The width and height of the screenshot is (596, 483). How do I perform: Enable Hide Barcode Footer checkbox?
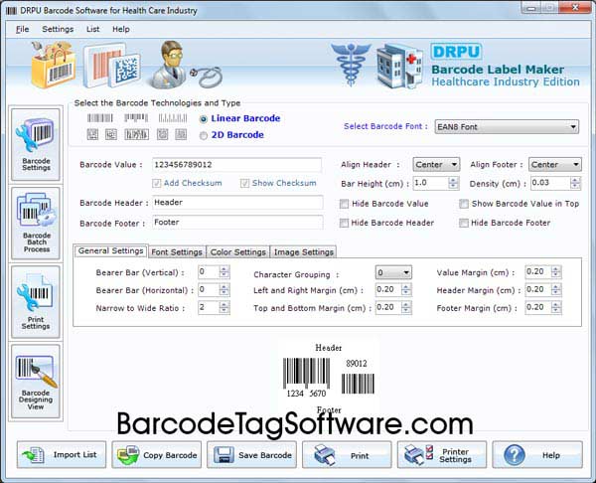point(463,223)
